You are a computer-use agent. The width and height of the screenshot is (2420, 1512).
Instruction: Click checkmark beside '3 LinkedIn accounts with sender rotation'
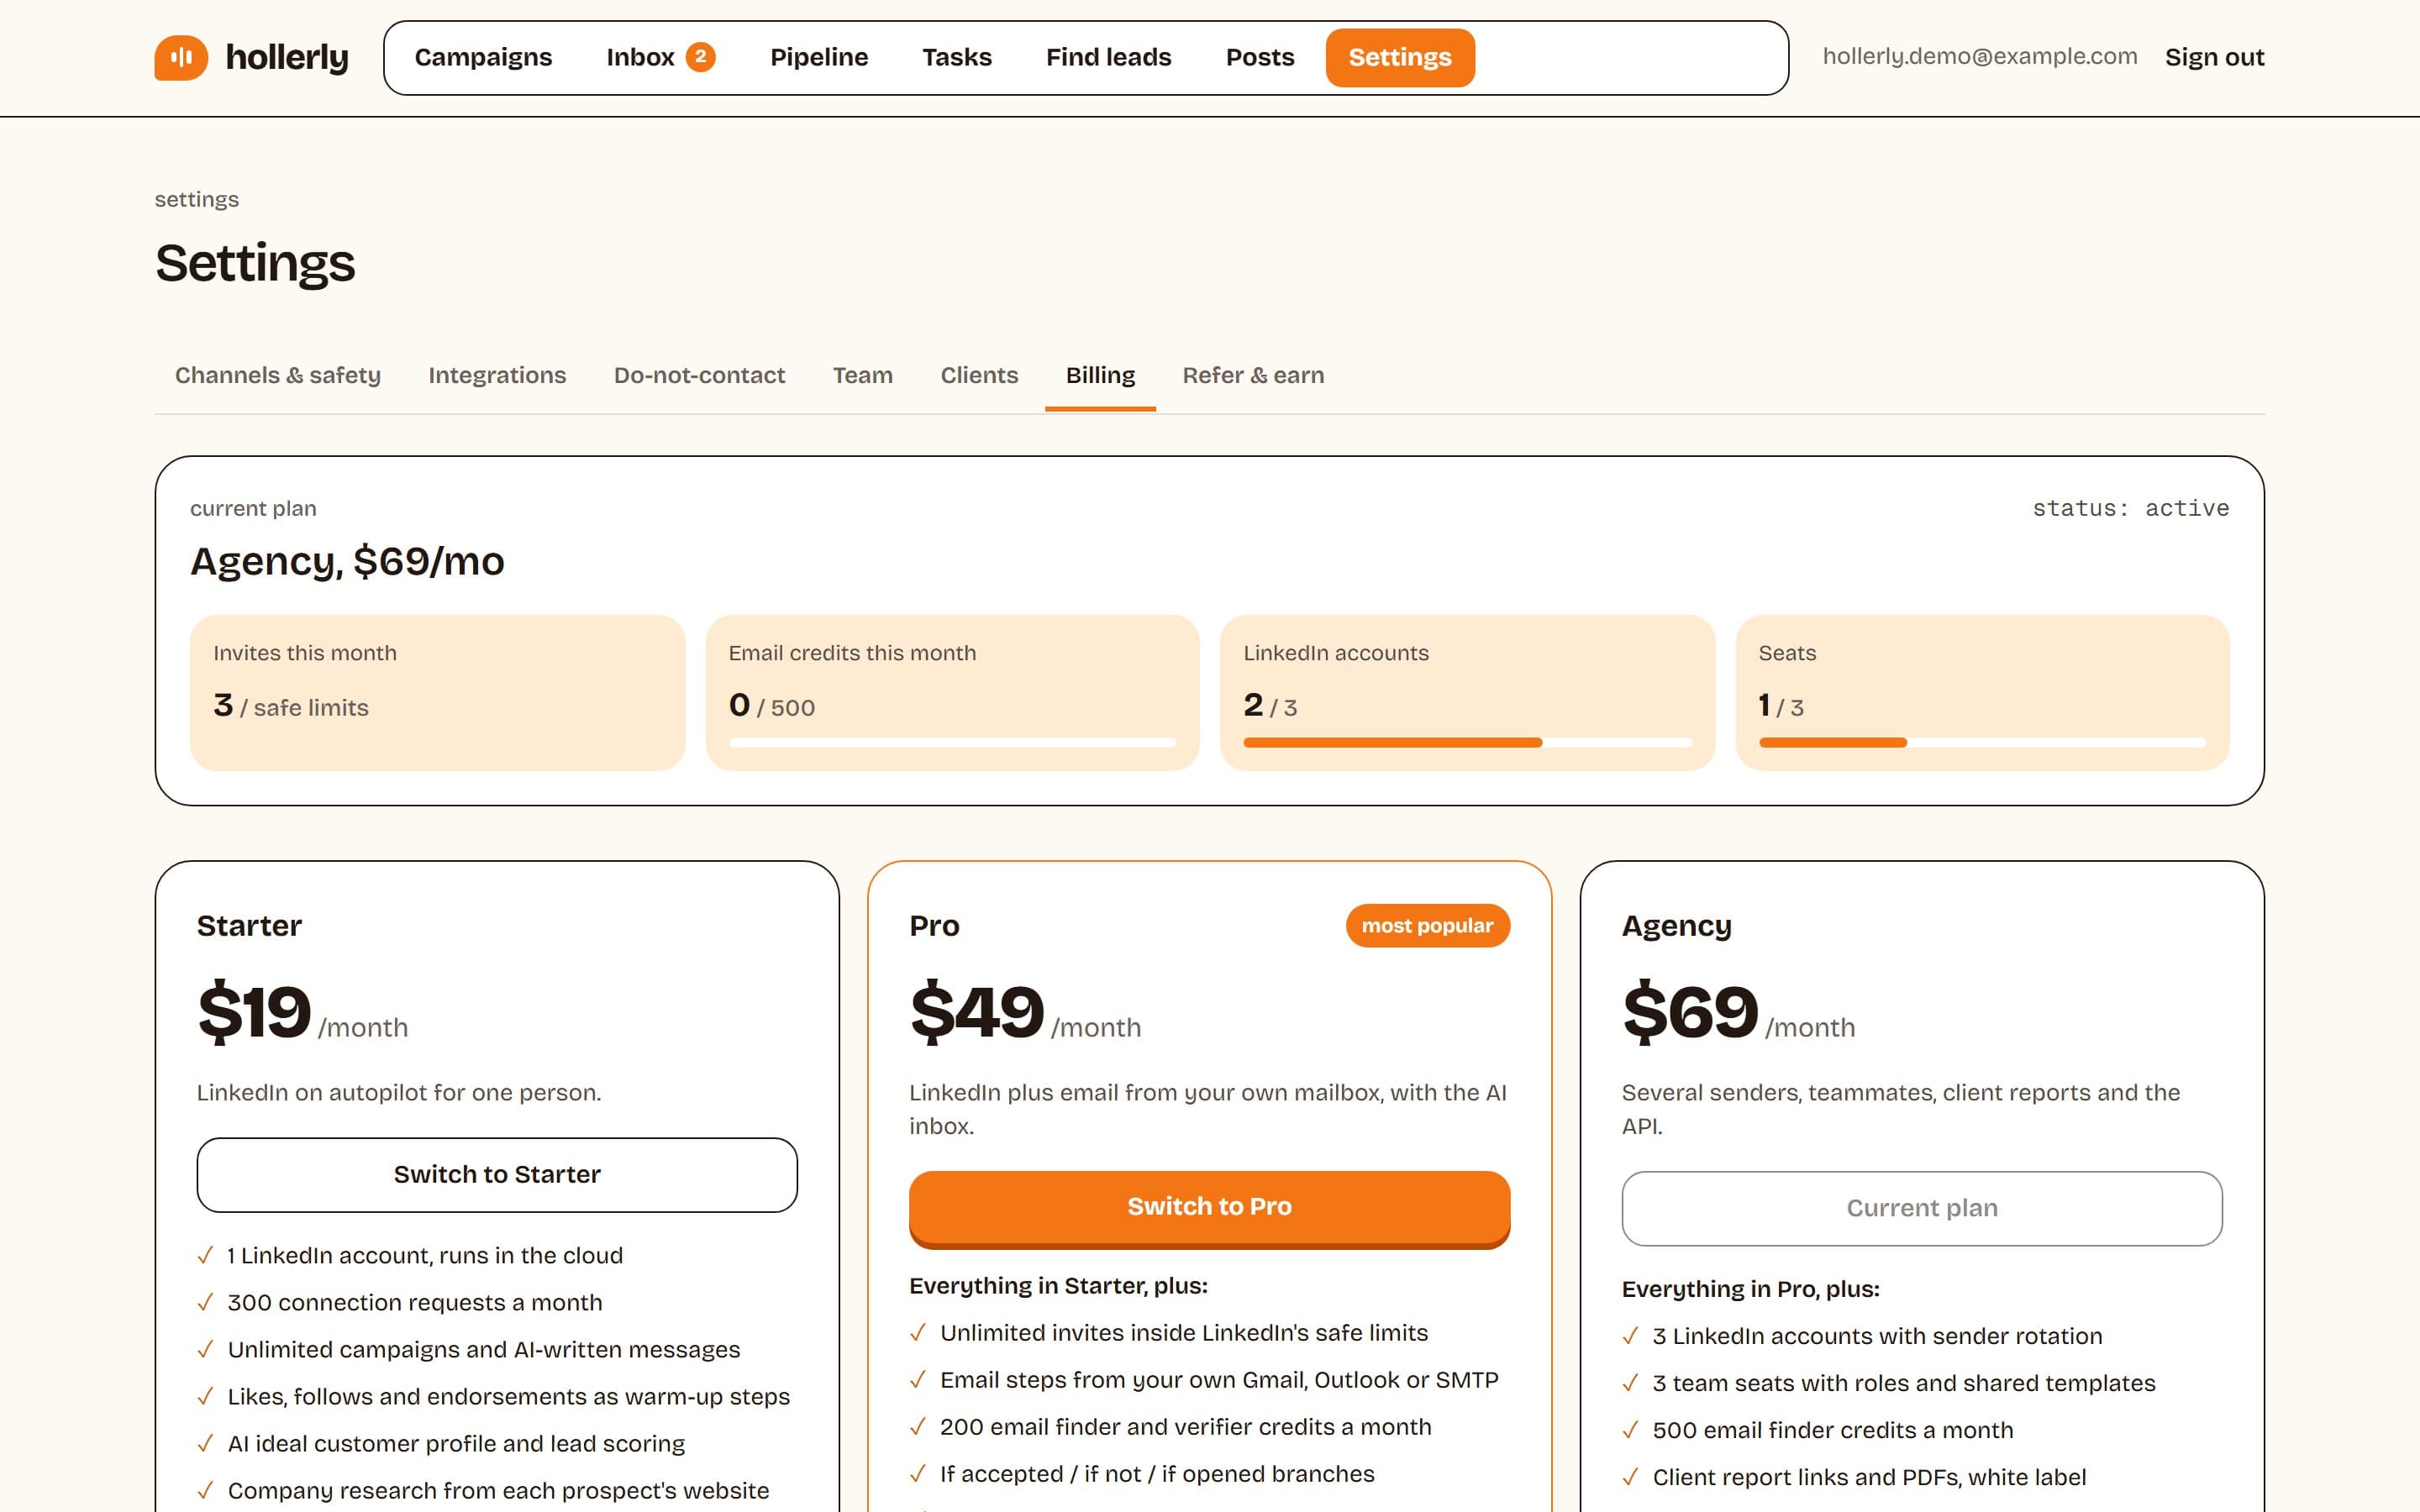coord(1630,1335)
